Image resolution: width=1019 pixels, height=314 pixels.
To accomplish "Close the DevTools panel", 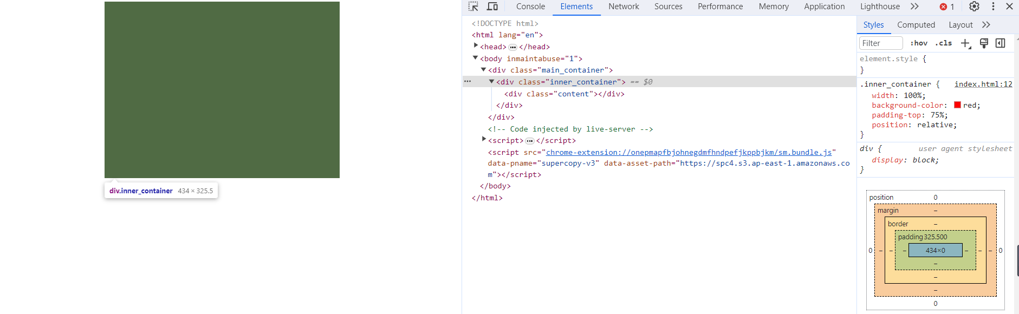I will click(x=1009, y=6).
